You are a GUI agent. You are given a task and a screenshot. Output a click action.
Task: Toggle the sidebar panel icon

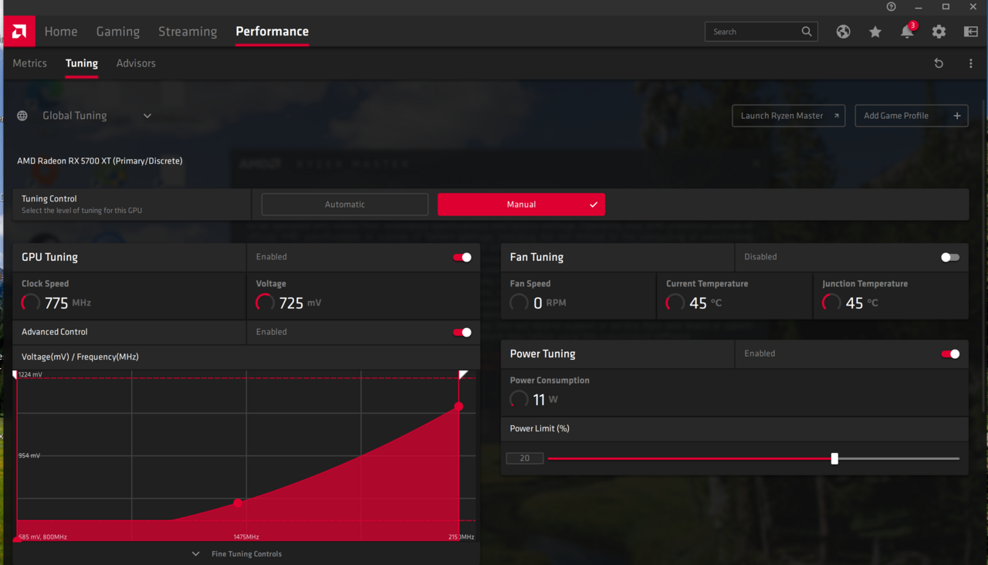tap(971, 32)
